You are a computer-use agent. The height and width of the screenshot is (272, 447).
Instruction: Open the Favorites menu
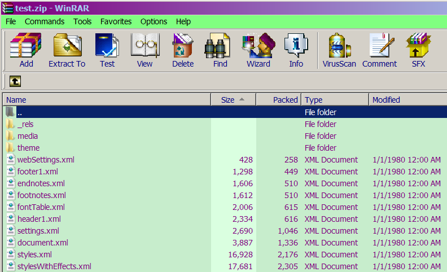116,21
